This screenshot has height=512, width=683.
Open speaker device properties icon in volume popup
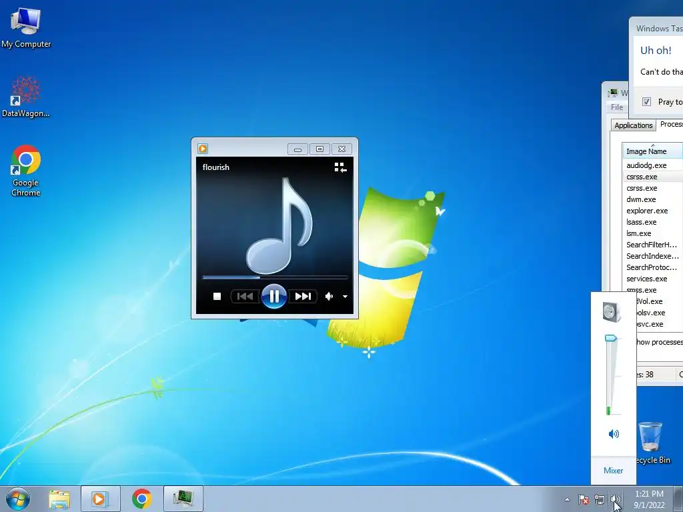[x=612, y=312]
